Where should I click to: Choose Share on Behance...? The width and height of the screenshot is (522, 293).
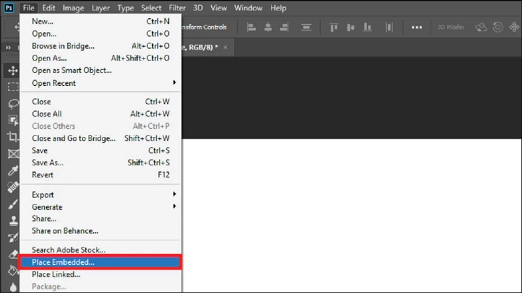tap(100, 231)
